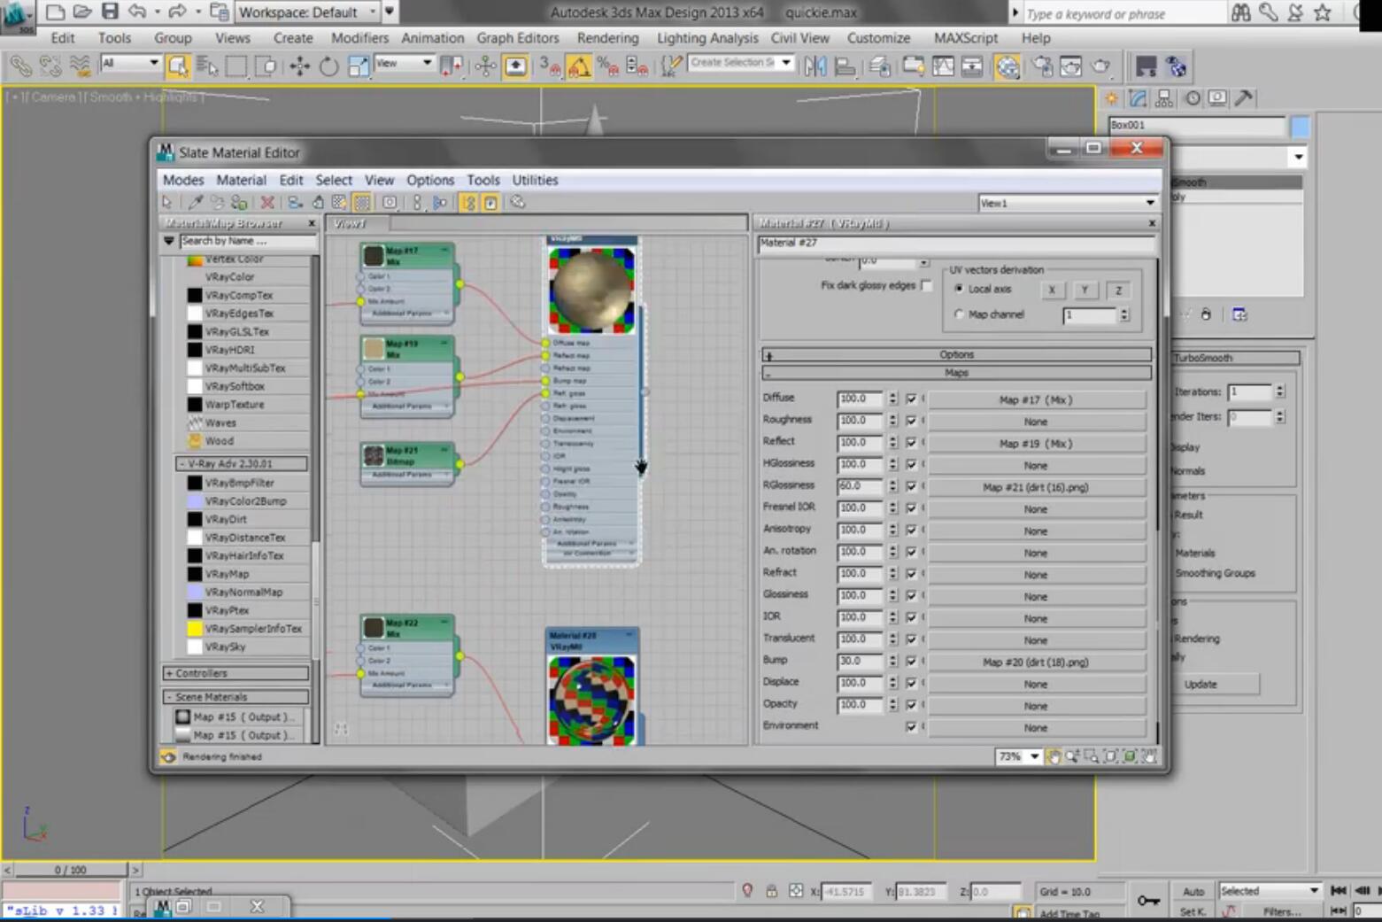This screenshot has height=922, width=1382.
Task: Click Map #20 (dirt (18).png) button
Action: pos(1035,662)
